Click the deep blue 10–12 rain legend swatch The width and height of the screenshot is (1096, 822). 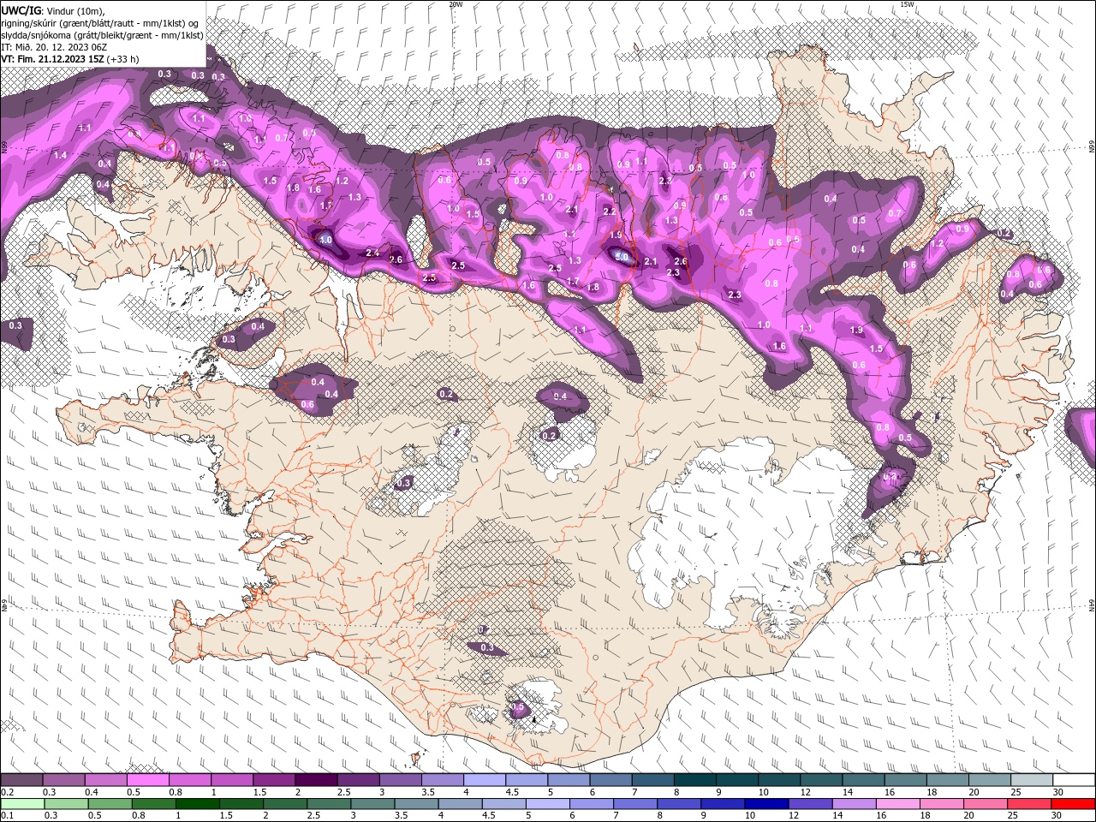tap(765, 803)
